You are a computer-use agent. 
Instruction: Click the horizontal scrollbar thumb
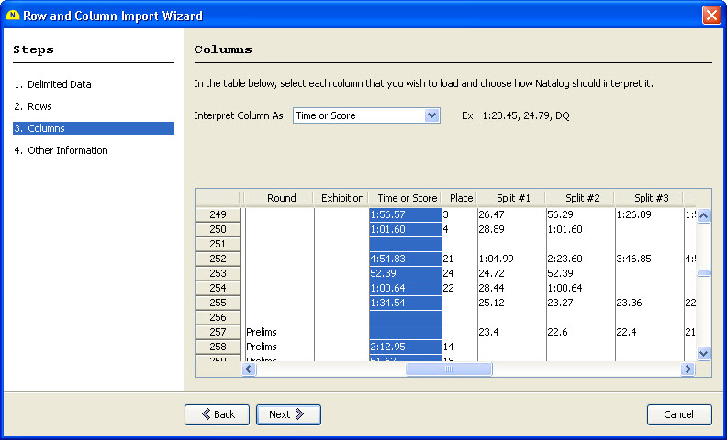point(449,368)
